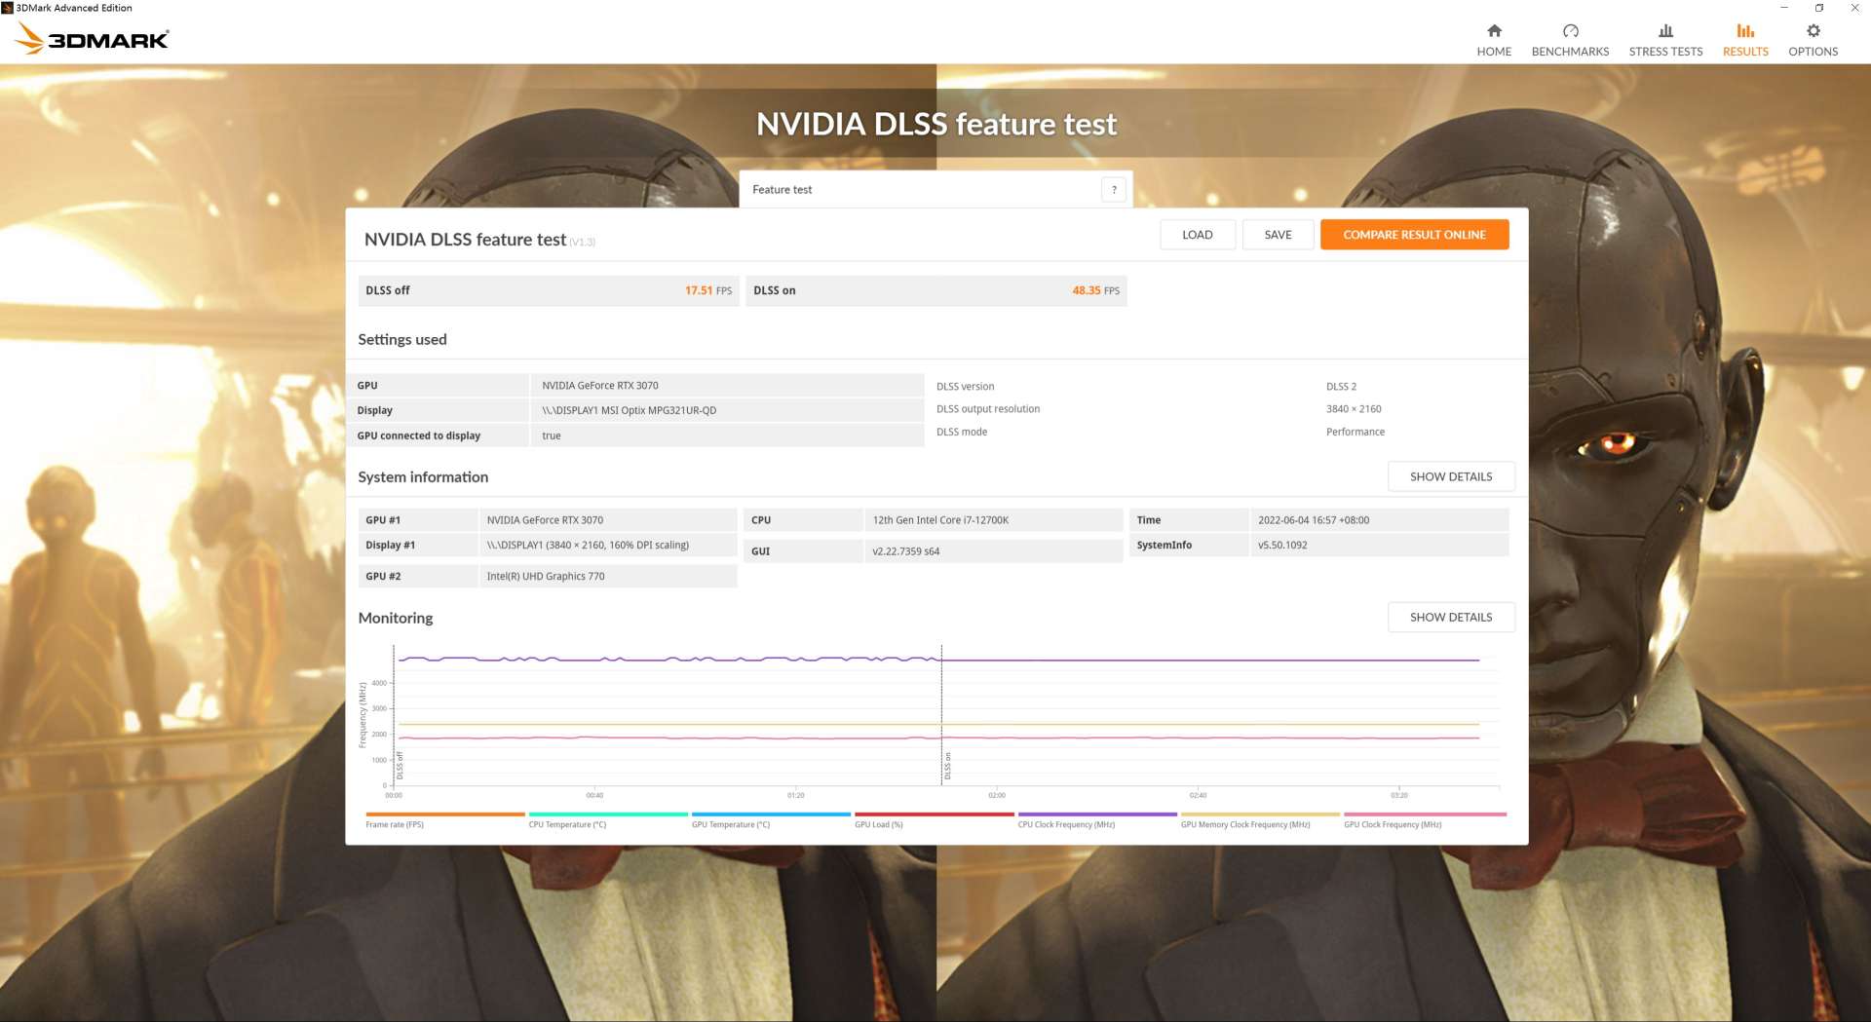Click the SAVE button
The image size is (1871, 1022).
tap(1278, 235)
